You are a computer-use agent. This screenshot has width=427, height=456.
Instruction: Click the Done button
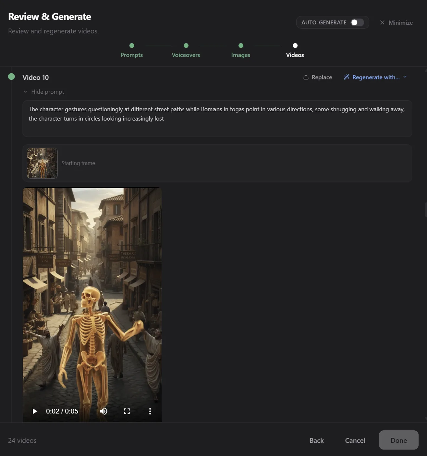399,440
